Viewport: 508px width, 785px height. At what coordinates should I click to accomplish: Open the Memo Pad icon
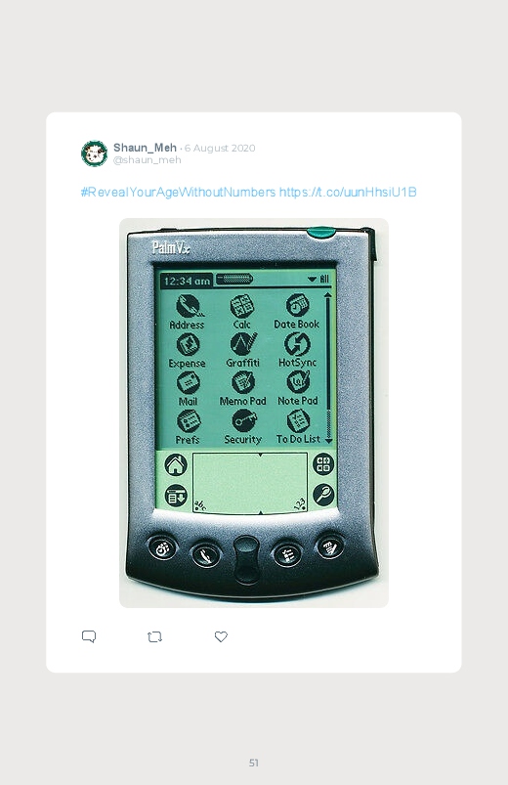click(x=243, y=382)
